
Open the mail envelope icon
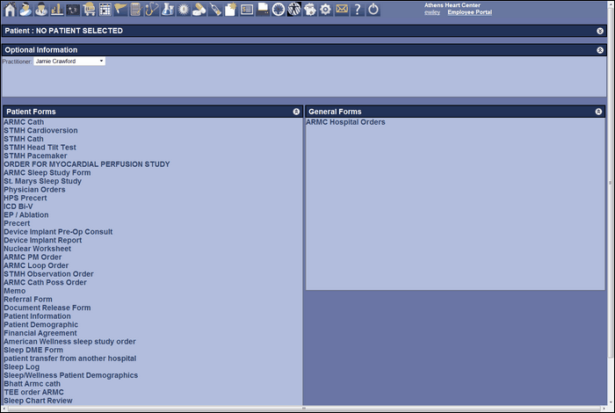(341, 10)
